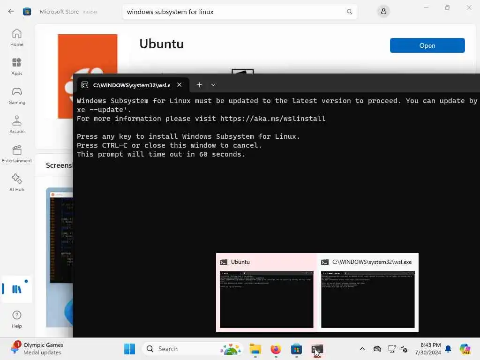Viewport: 480px width, 360px height.
Task: Click the display/network tray icon
Action: tap(392, 349)
